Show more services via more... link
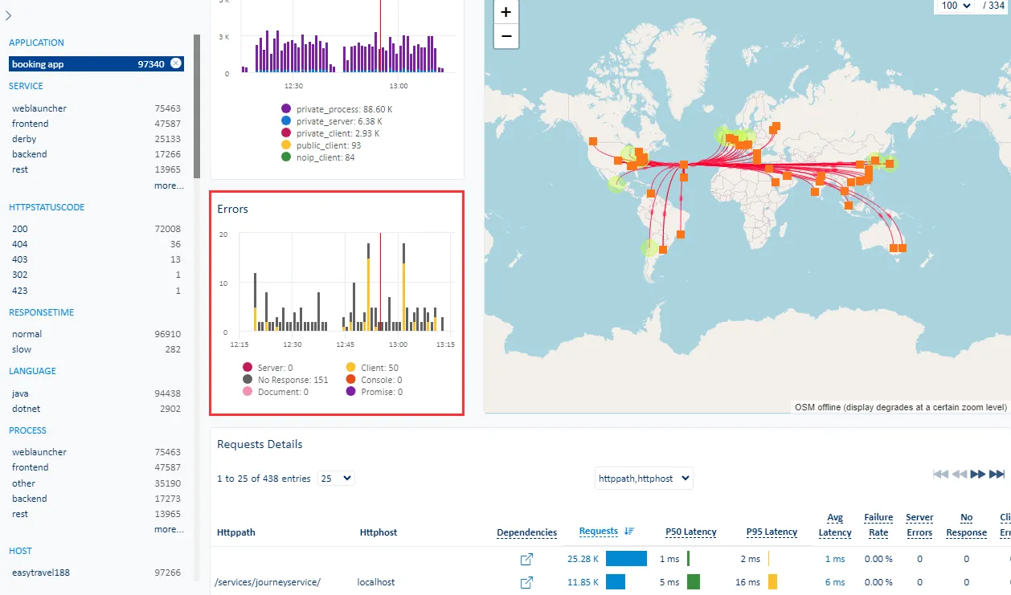This screenshot has height=595, width=1011. click(x=169, y=185)
